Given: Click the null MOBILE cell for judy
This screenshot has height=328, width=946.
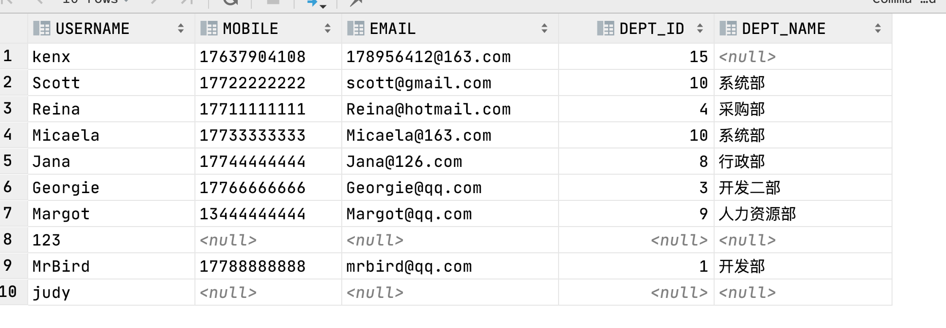Looking at the screenshot, I should (268, 293).
